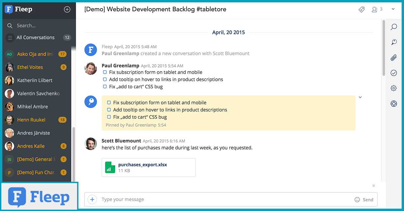This screenshot has width=404, height=211.
Task: Jump to latest with double-chevron arrow
Action: pos(373,186)
